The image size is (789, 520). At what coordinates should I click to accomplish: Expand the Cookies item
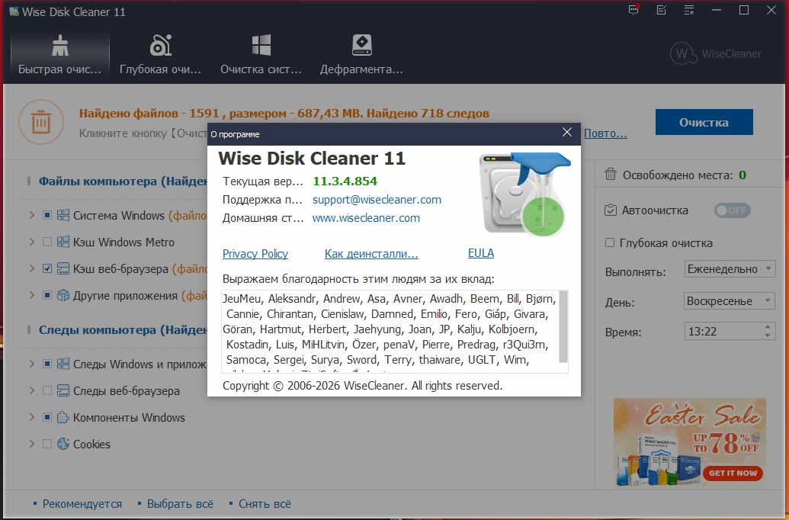[32, 444]
